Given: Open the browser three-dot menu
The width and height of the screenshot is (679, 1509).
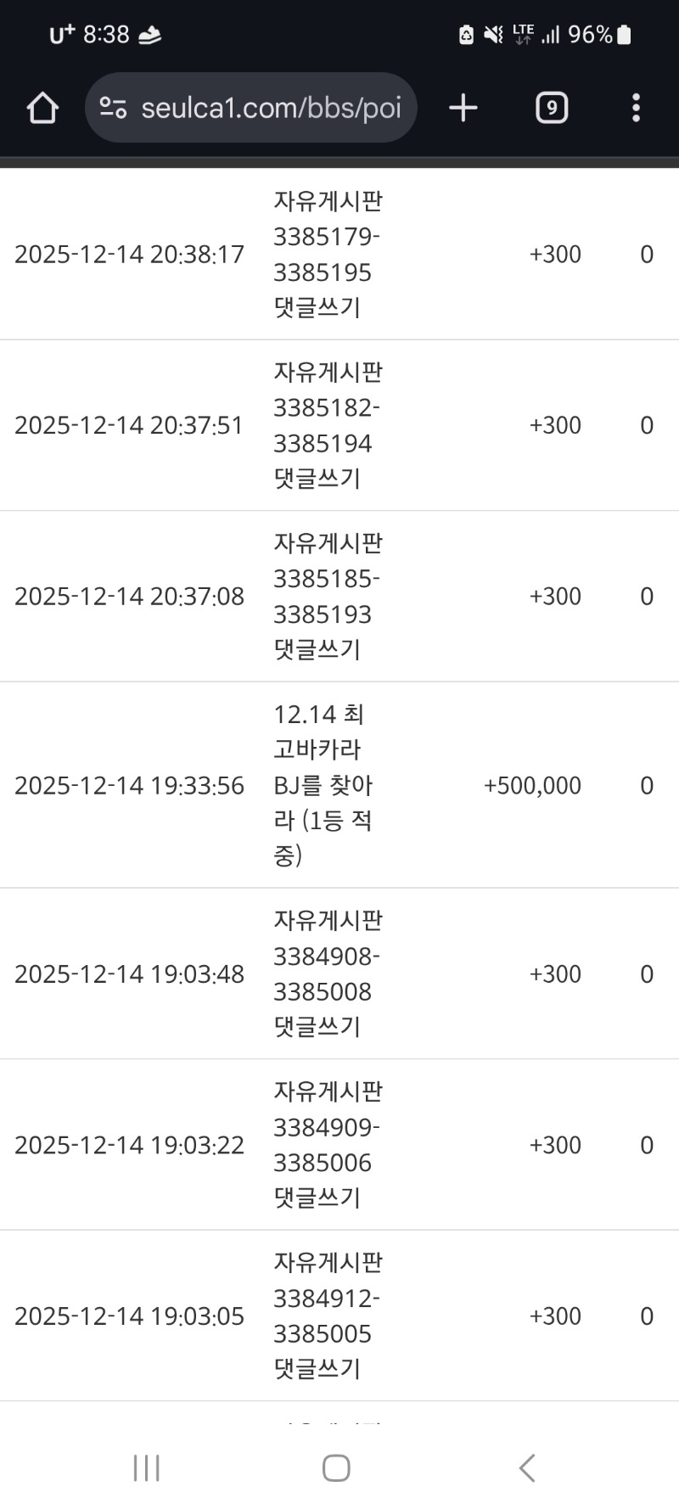Looking at the screenshot, I should [x=636, y=108].
